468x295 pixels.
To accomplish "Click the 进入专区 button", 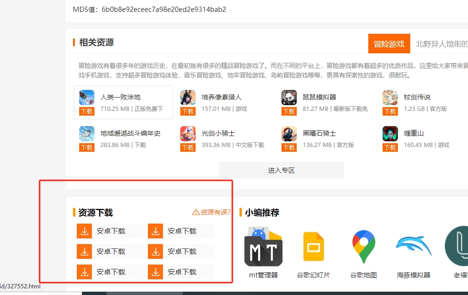I will click(281, 170).
